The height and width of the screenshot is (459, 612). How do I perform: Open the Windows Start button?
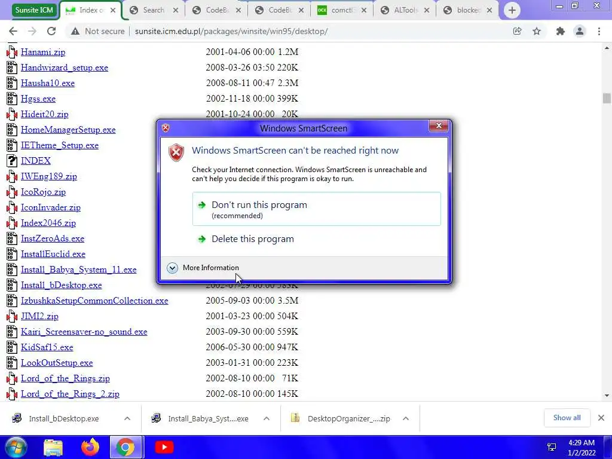pos(16,447)
